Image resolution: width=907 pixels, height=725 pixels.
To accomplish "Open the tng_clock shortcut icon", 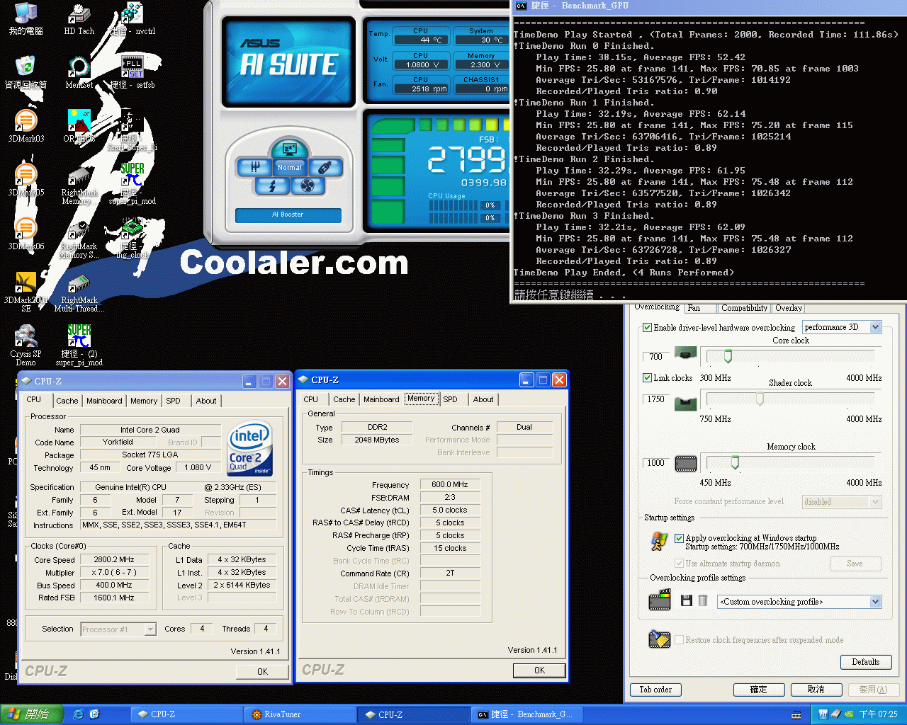I will pyautogui.click(x=133, y=239).
